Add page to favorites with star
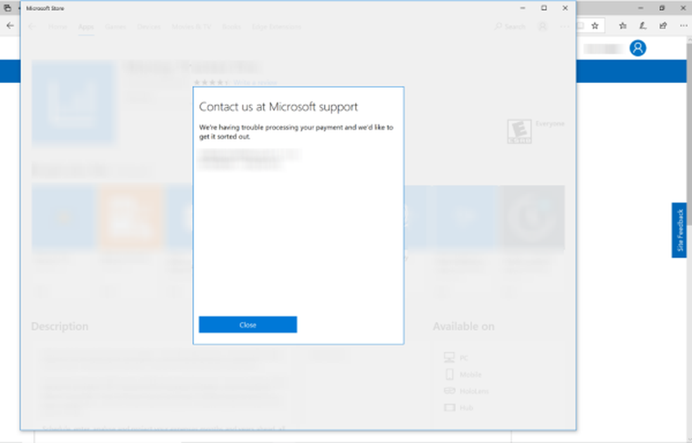This screenshot has height=443, width=692. [595, 26]
